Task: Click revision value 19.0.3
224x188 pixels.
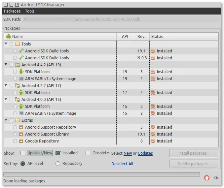Action: tap(141, 58)
